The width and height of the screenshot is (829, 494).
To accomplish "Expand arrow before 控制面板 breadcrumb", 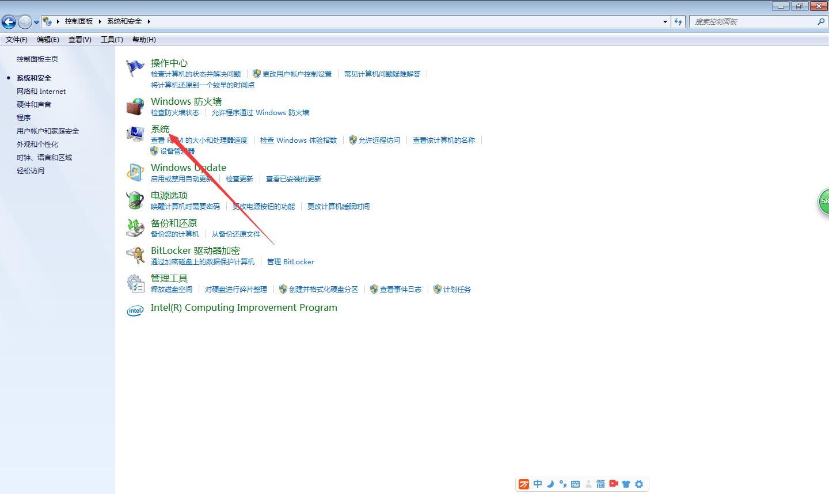I will coord(58,21).
